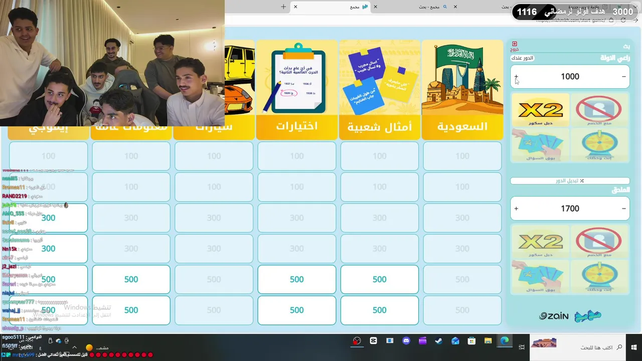This screenshot has width=642, height=361.
Task: Spin first team's إنت وحظك wheel icon
Action: [x=599, y=144]
